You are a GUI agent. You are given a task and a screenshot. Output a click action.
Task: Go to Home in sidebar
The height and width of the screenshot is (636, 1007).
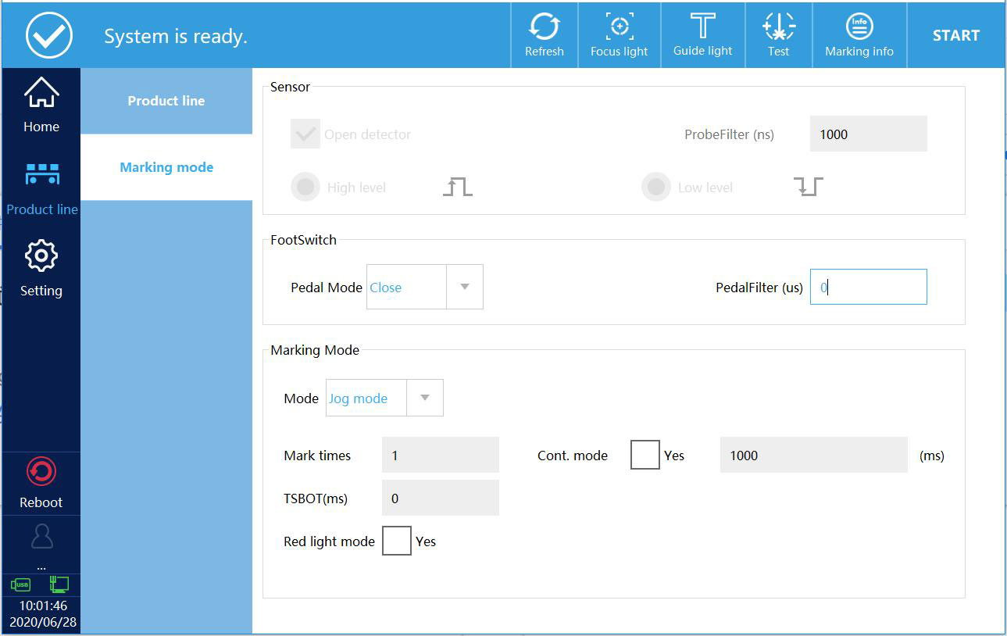[x=41, y=105]
